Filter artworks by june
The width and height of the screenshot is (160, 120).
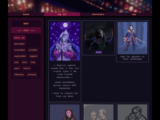(x=25, y=62)
